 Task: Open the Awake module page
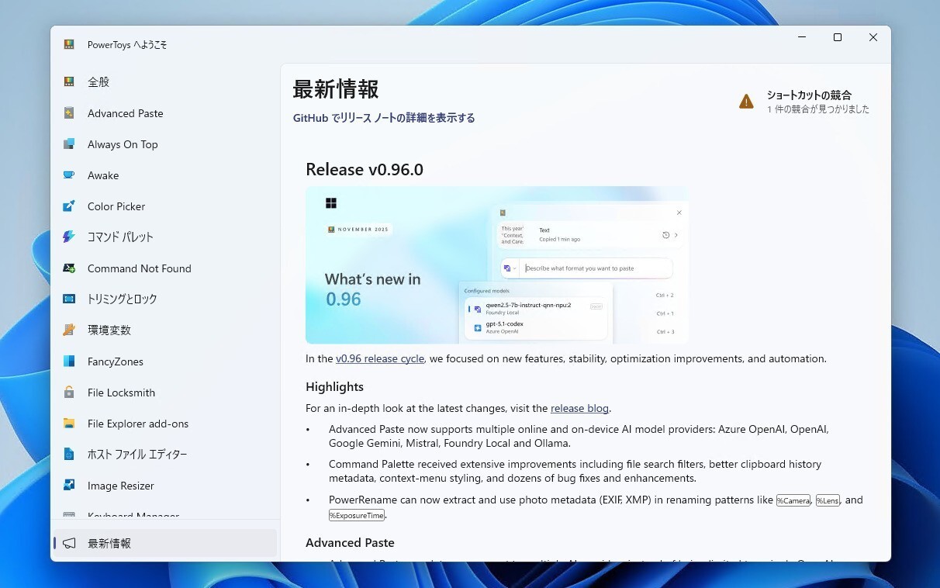(103, 175)
